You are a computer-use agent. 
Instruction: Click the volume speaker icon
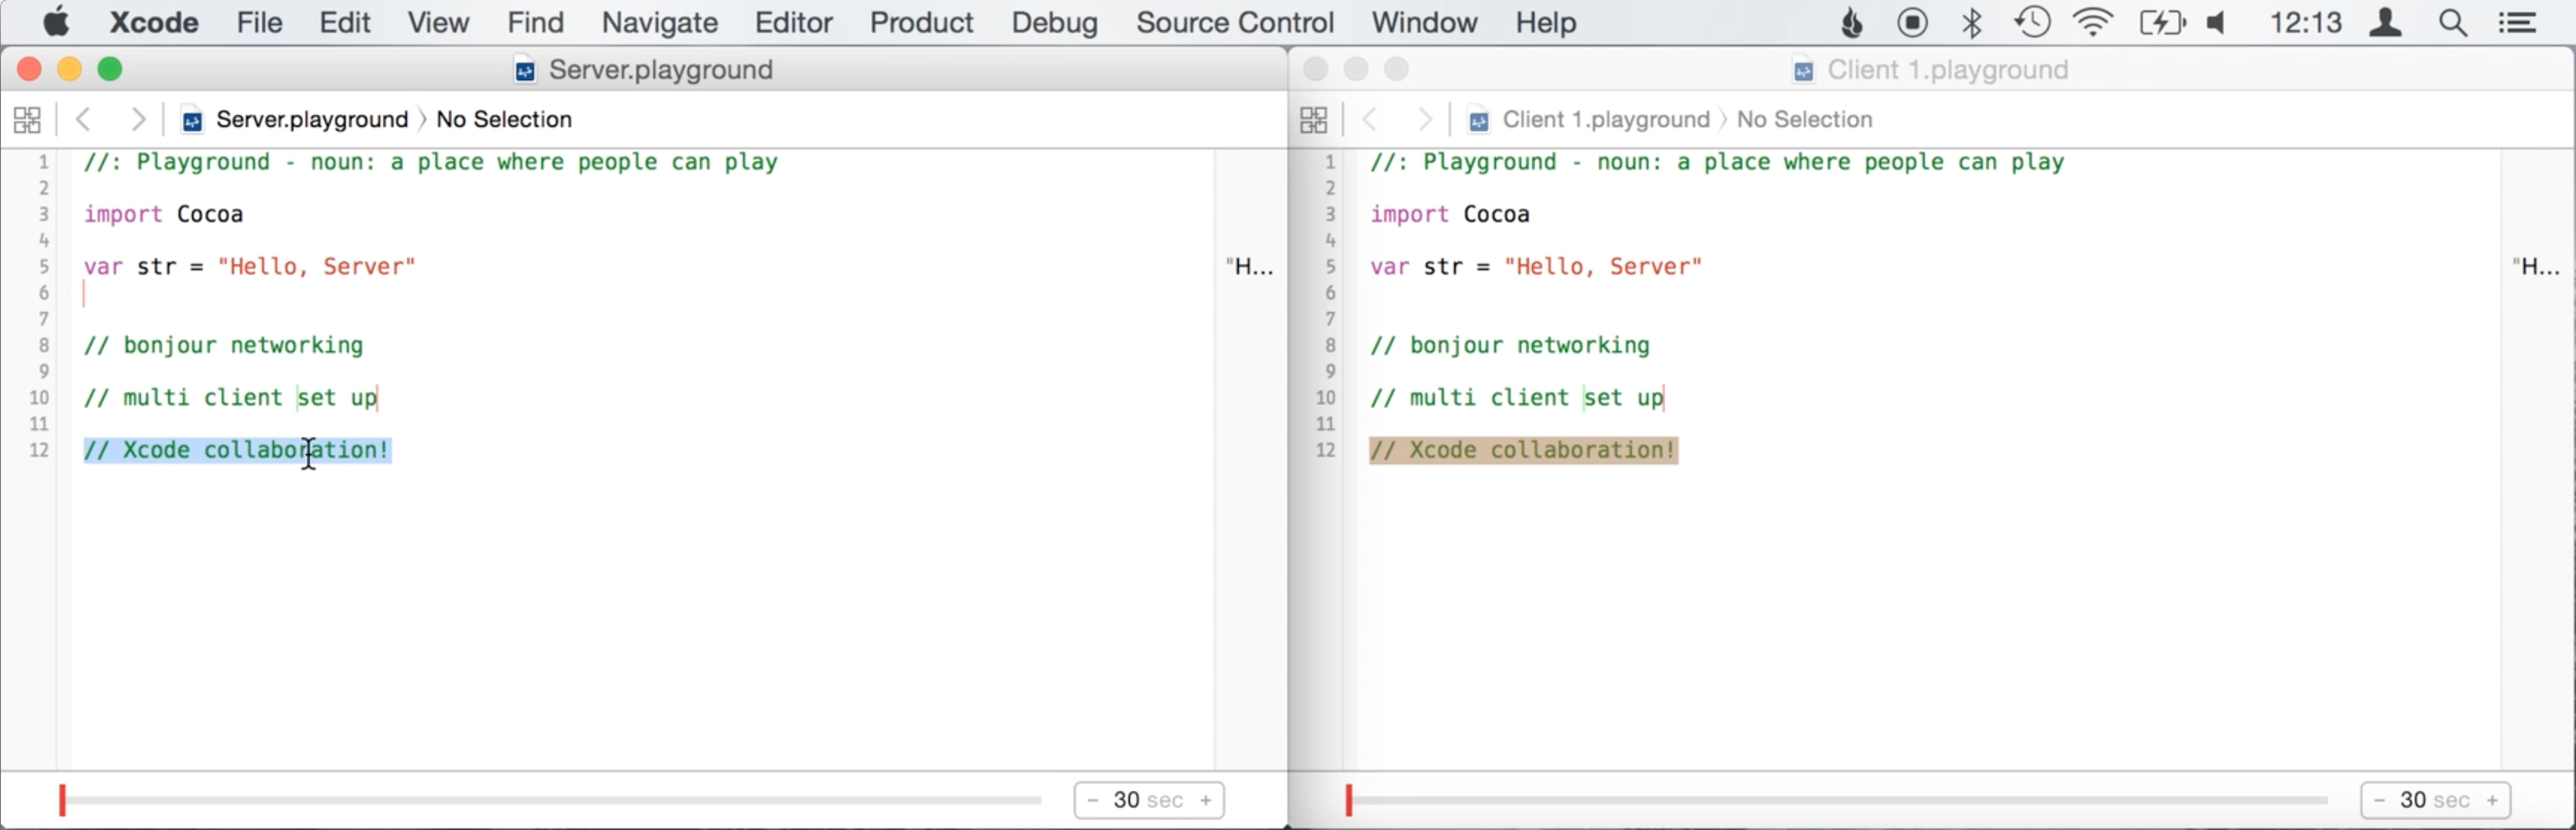tap(2217, 22)
